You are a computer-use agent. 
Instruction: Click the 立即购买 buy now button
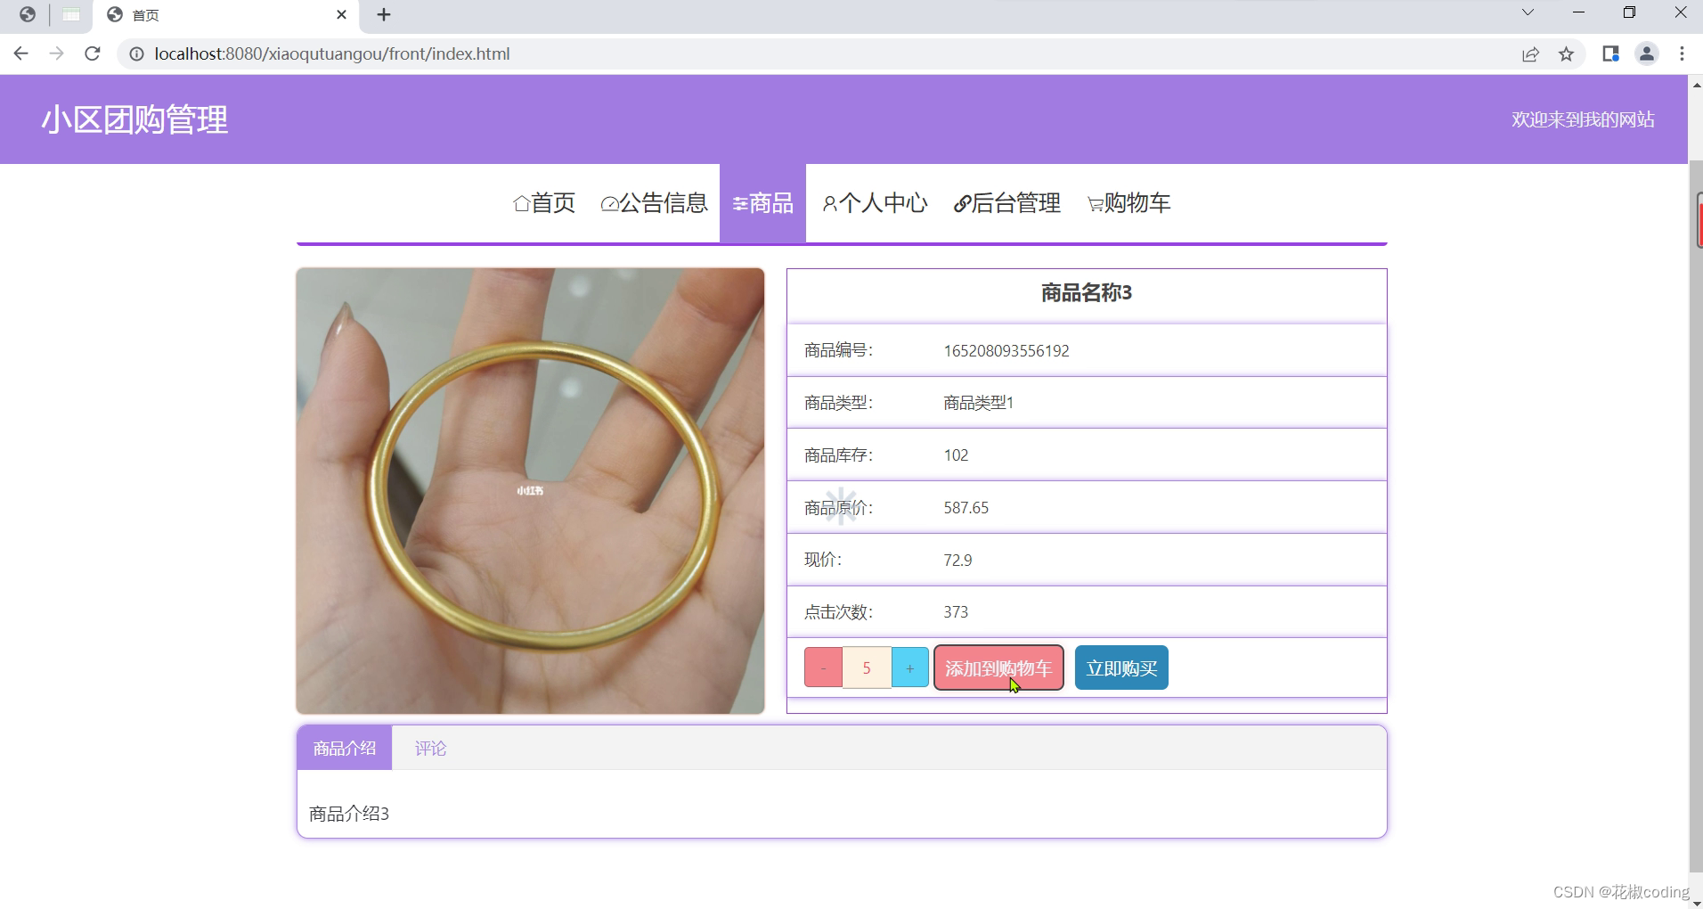click(x=1120, y=667)
